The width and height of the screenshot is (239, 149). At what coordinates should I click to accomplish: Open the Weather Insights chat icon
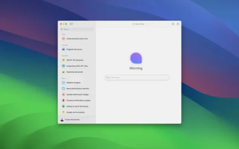(63, 83)
